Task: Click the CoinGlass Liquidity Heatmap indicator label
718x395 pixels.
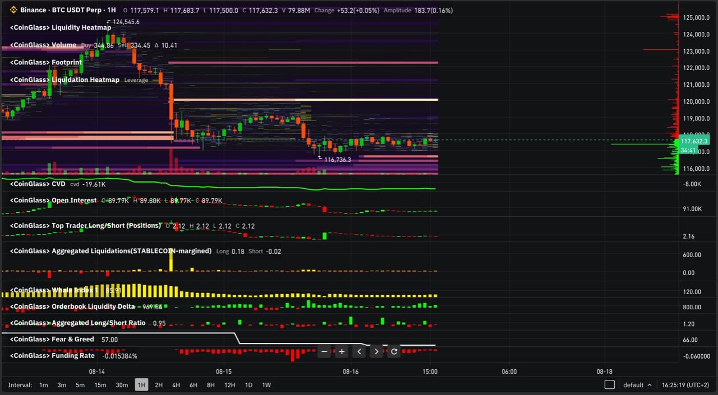Action: coord(61,27)
